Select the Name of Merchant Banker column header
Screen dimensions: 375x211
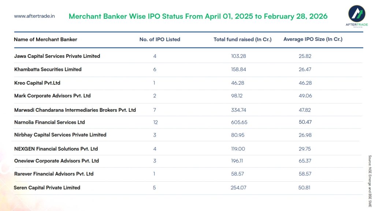tap(45, 40)
